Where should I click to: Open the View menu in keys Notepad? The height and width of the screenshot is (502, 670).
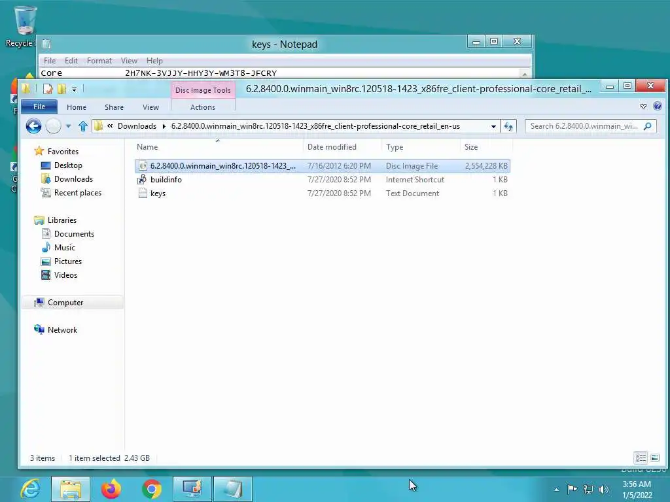point(129,61)
